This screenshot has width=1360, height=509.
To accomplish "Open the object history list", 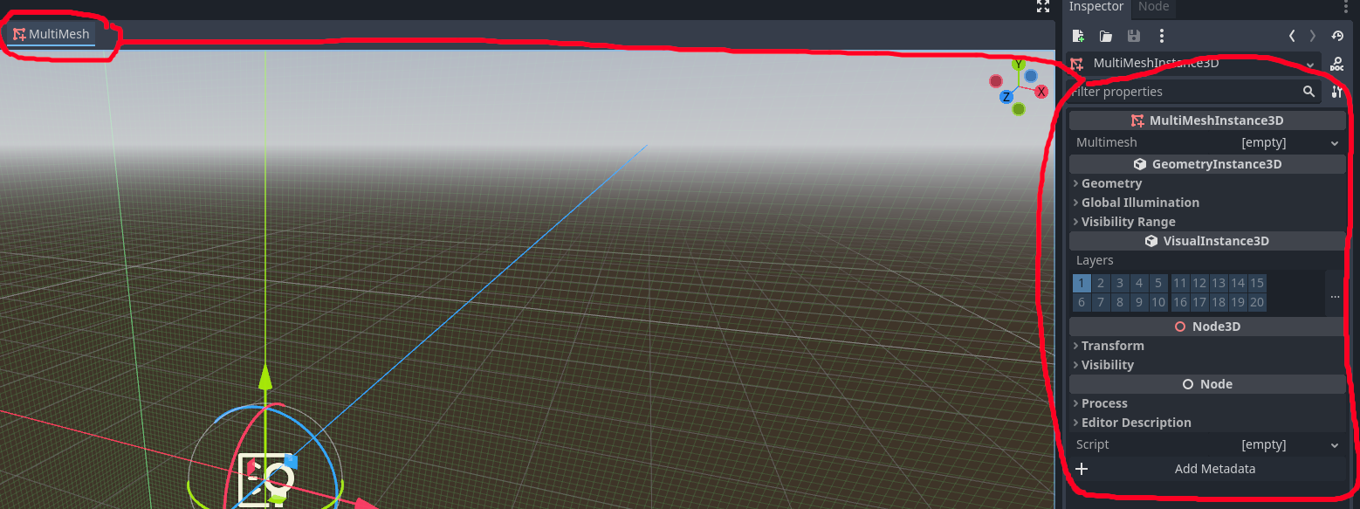I will tap(1337, 36).
